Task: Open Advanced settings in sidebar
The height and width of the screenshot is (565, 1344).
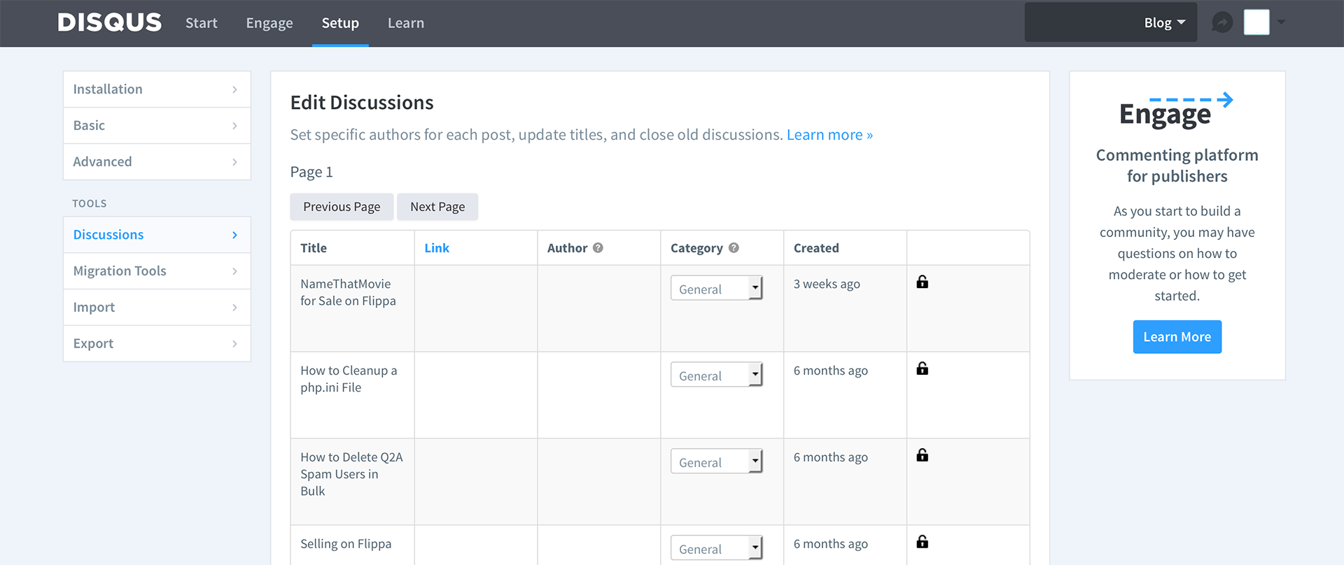Action: [157, 162]
